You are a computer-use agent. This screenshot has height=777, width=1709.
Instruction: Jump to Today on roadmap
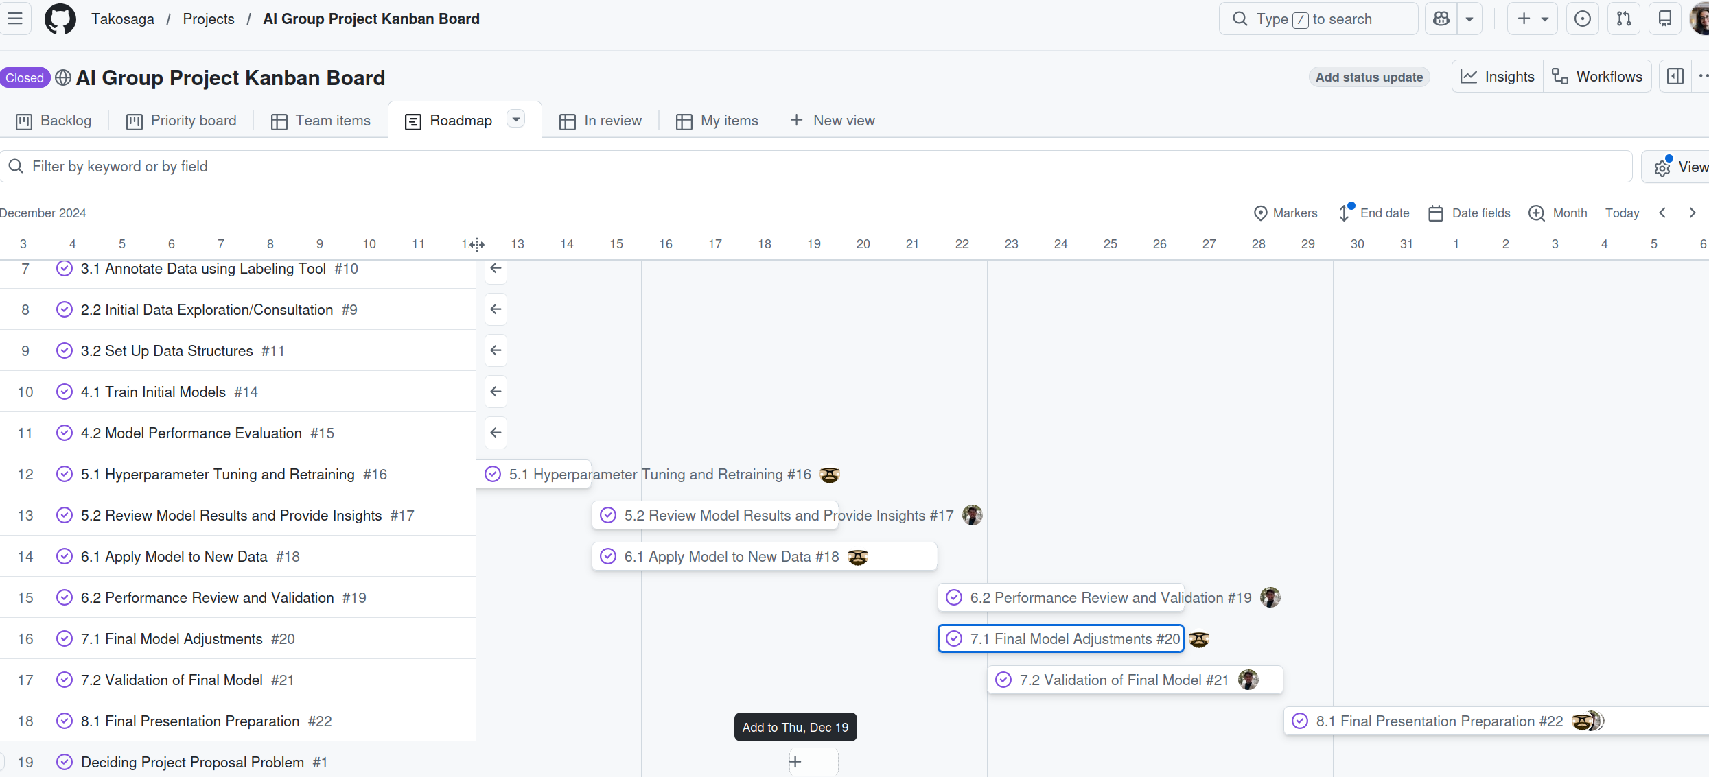coord(1622,213)
